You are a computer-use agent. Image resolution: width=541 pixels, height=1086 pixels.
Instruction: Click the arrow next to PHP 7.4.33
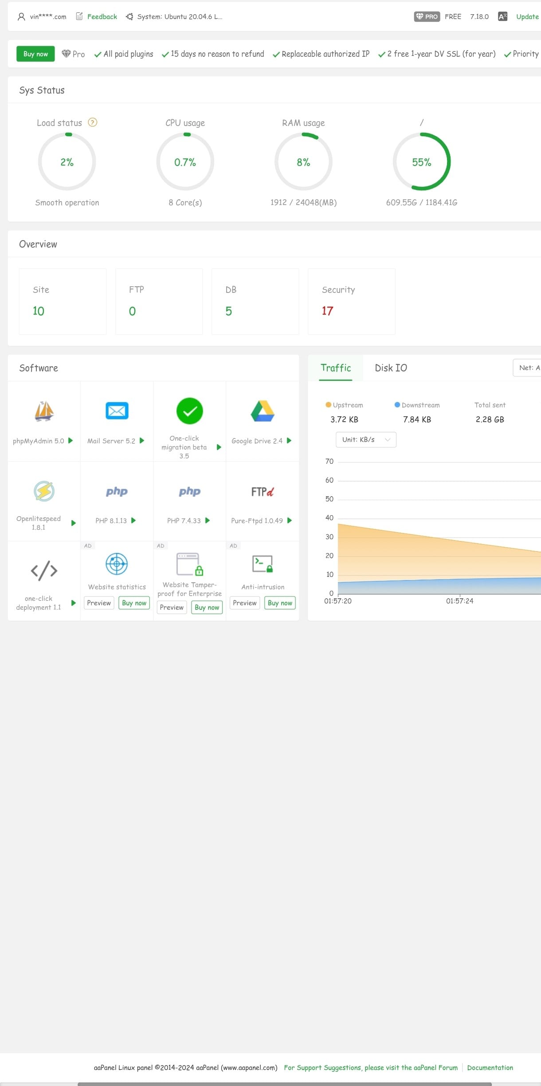pos(208,521)
